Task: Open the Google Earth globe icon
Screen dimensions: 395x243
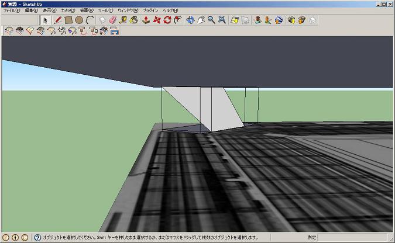Action: [x=279, y=20]
